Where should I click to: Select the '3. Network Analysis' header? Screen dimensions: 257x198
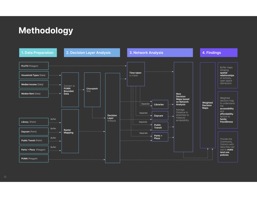click(x=160, y=53)
